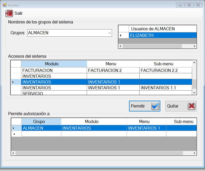Viewport: 205px width, 171px height.
Task: Click right arrow of authorization grid scrollbar
Action: pos(194,153)
